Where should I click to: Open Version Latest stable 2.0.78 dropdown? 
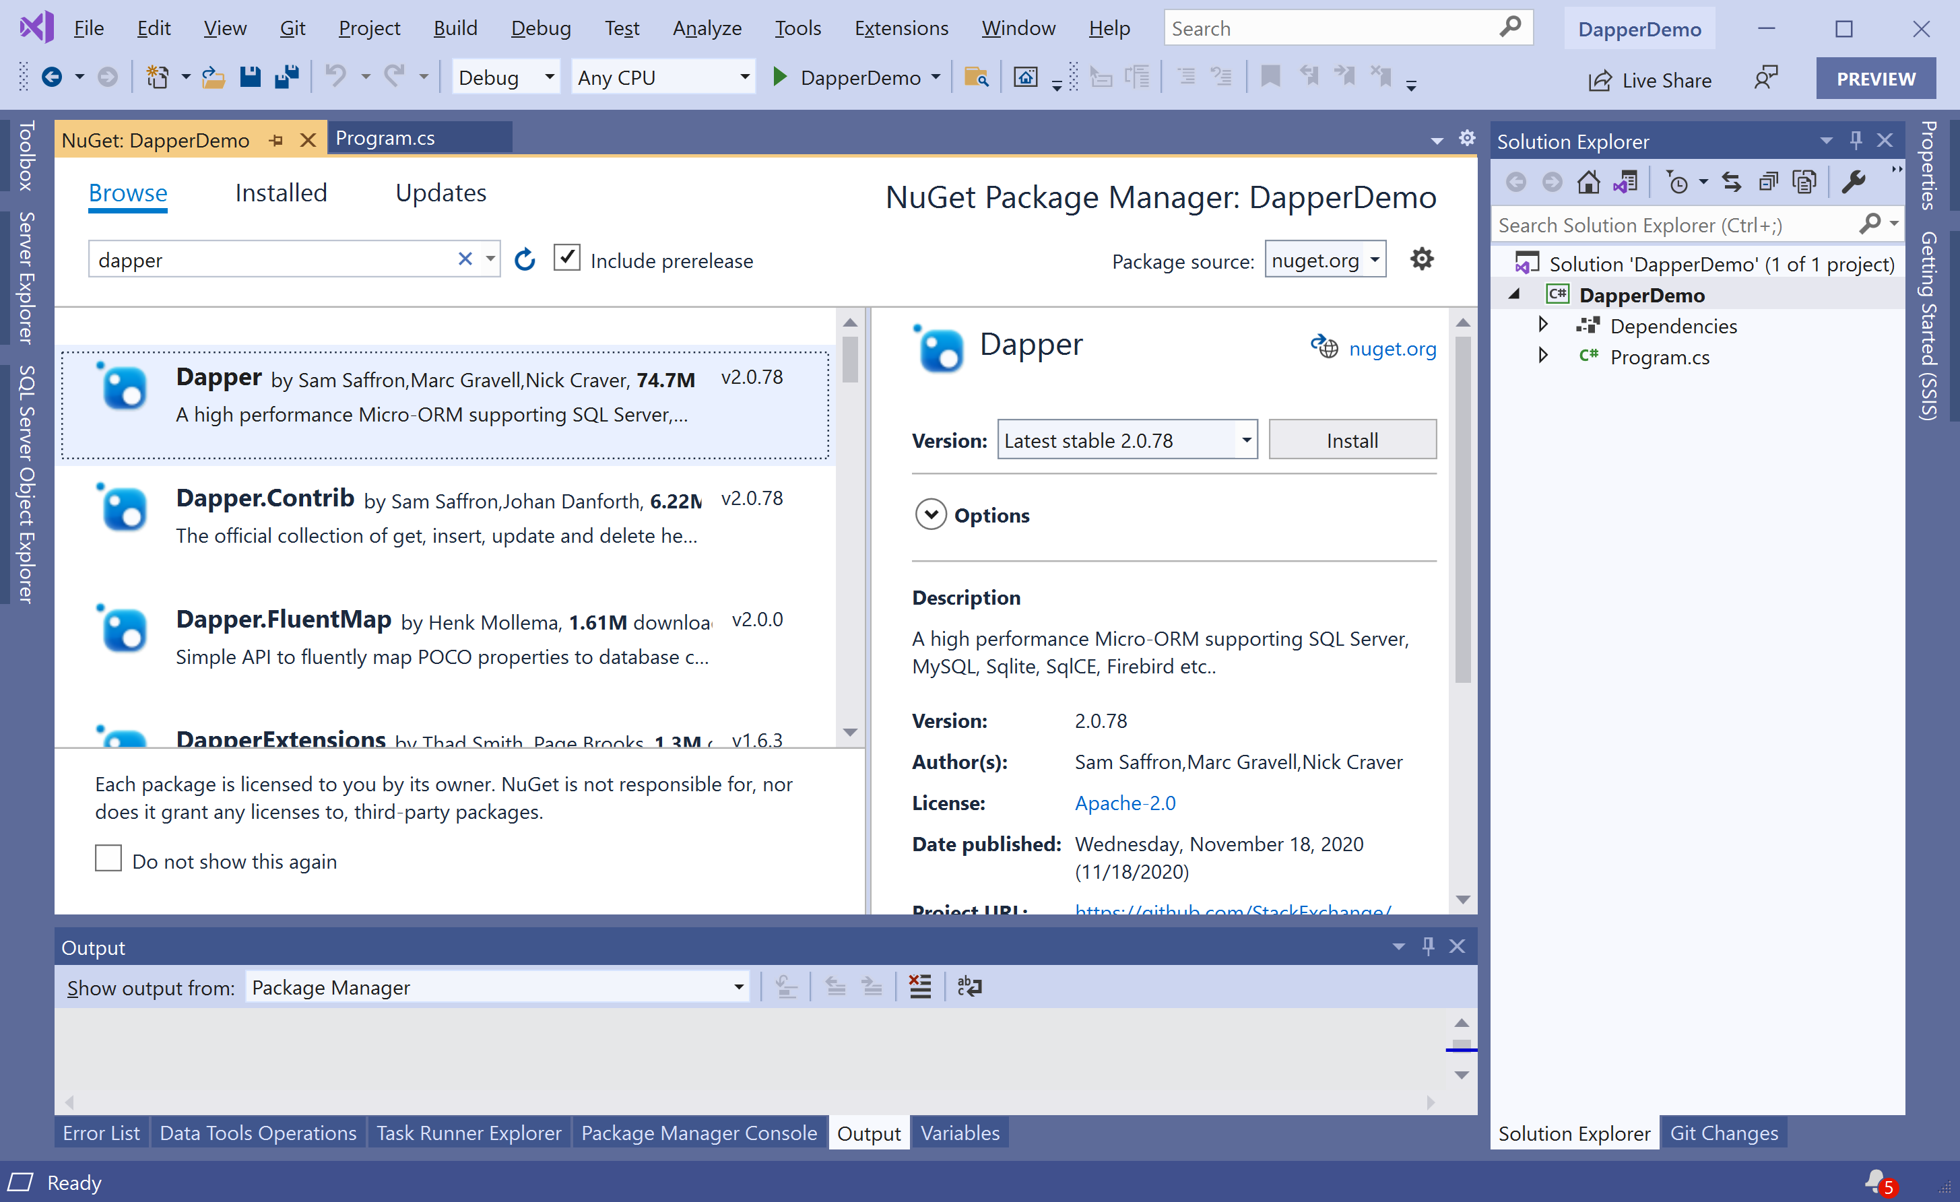point(1127,440)
